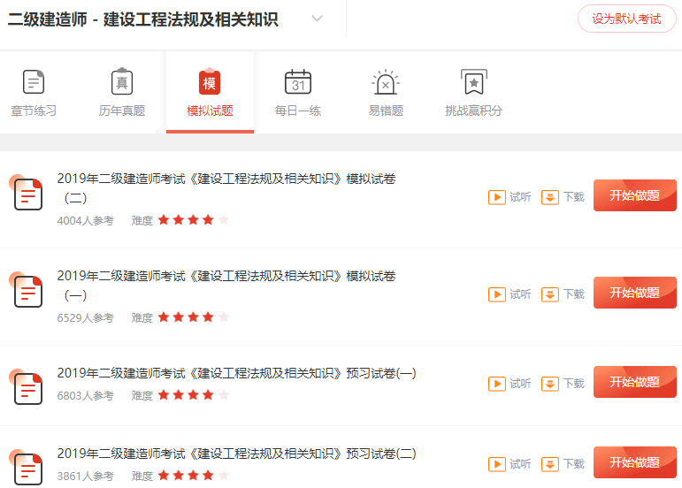Click difficulty stars of 模拟试卷(一)

point(194,317)
